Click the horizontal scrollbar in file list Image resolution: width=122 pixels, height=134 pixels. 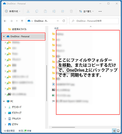63,127
